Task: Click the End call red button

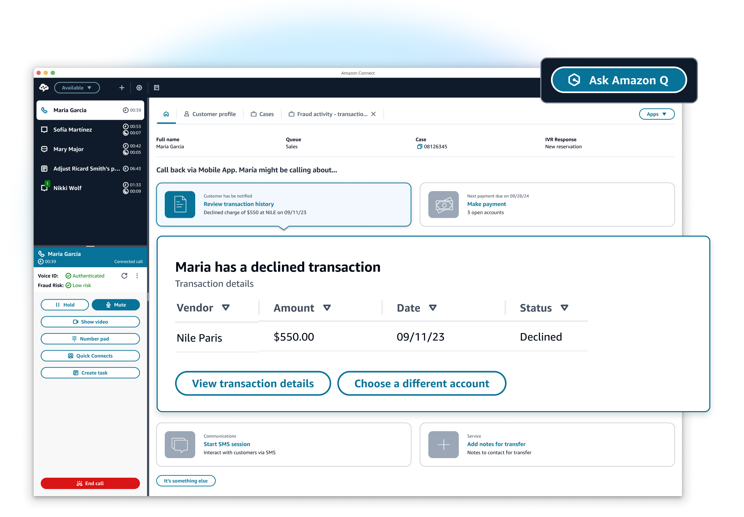Action: coord(90,484)
